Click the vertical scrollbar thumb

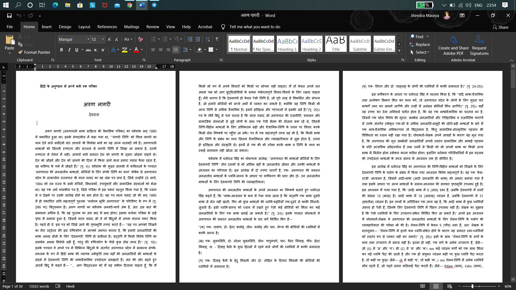(x=513, y=79)
